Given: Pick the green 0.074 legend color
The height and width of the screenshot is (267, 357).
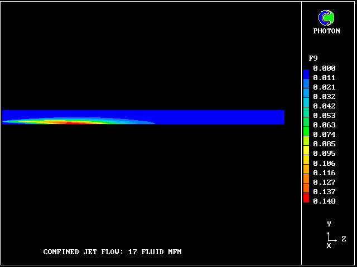Looking at the screenshot, I should point(306,132).
